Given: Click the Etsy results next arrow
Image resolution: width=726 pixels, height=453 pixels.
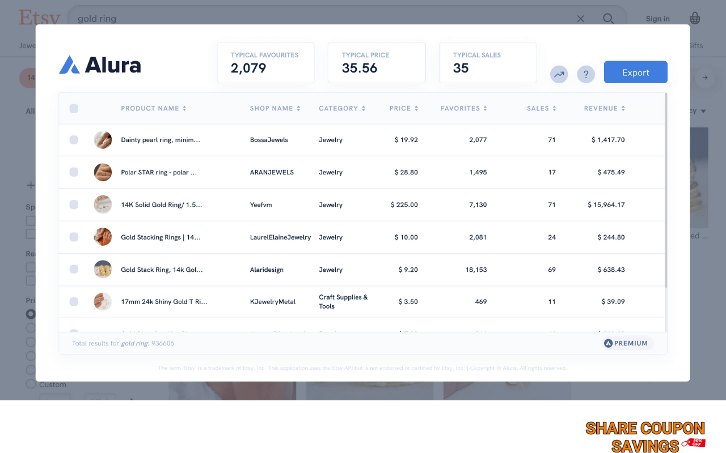Looking at the screenshot, I should tap(705, 78).
